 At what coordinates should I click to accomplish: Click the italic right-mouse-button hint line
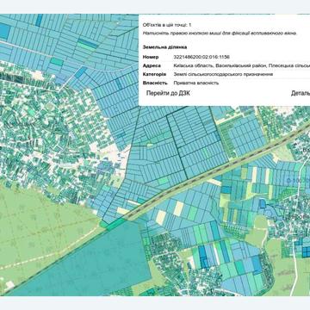tap(220, 34)
